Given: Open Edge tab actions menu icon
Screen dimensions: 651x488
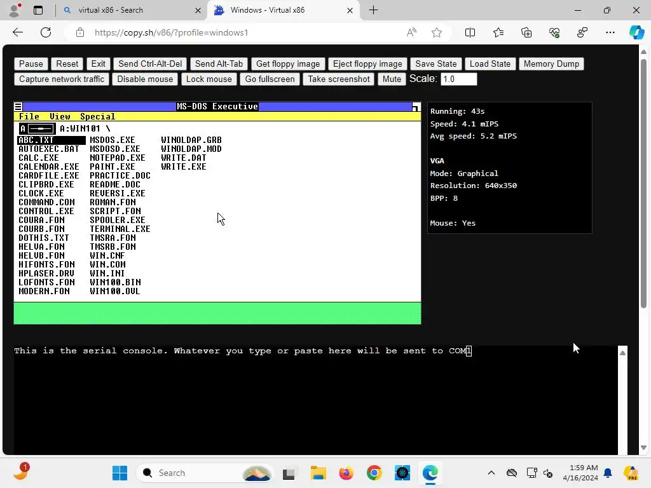Looking at the screenshot, I should 38,10.
